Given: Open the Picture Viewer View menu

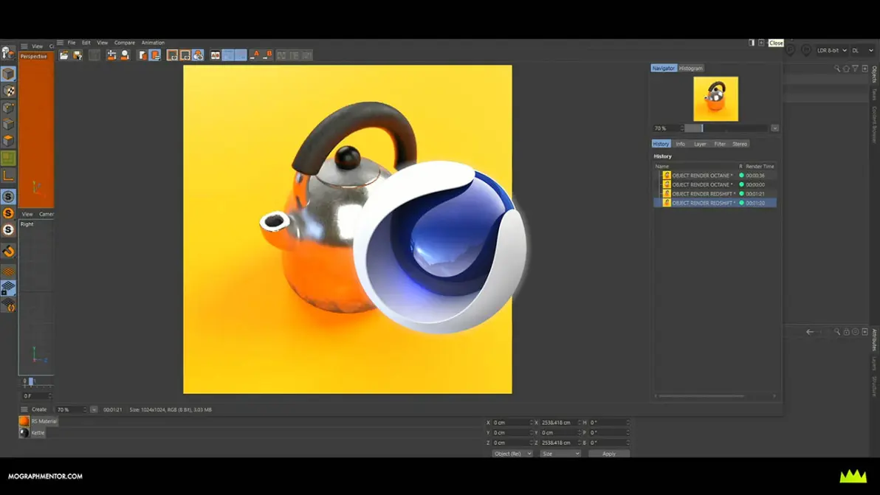Looking at the screenshot, I should tap(102, 43).
